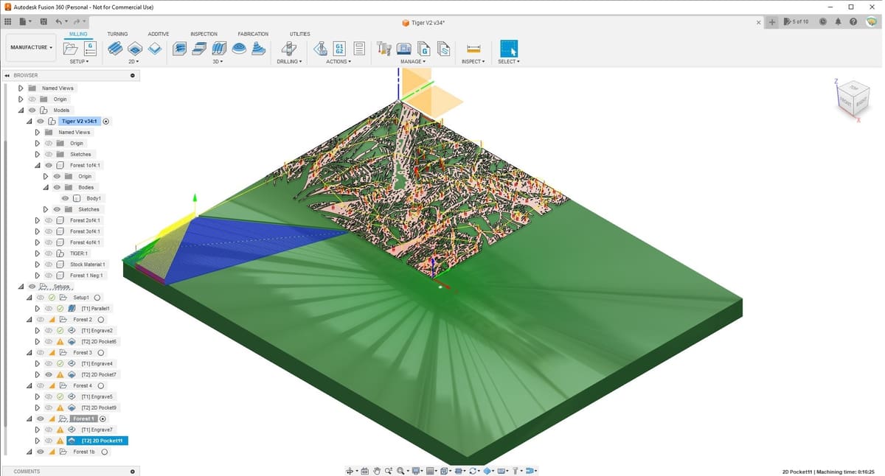Add a new document tab
Screen dimensions: 885x476
coord(772,22)
